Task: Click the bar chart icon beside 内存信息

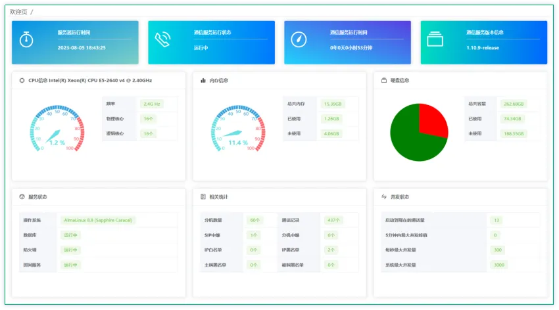Action: click(203, 80)
